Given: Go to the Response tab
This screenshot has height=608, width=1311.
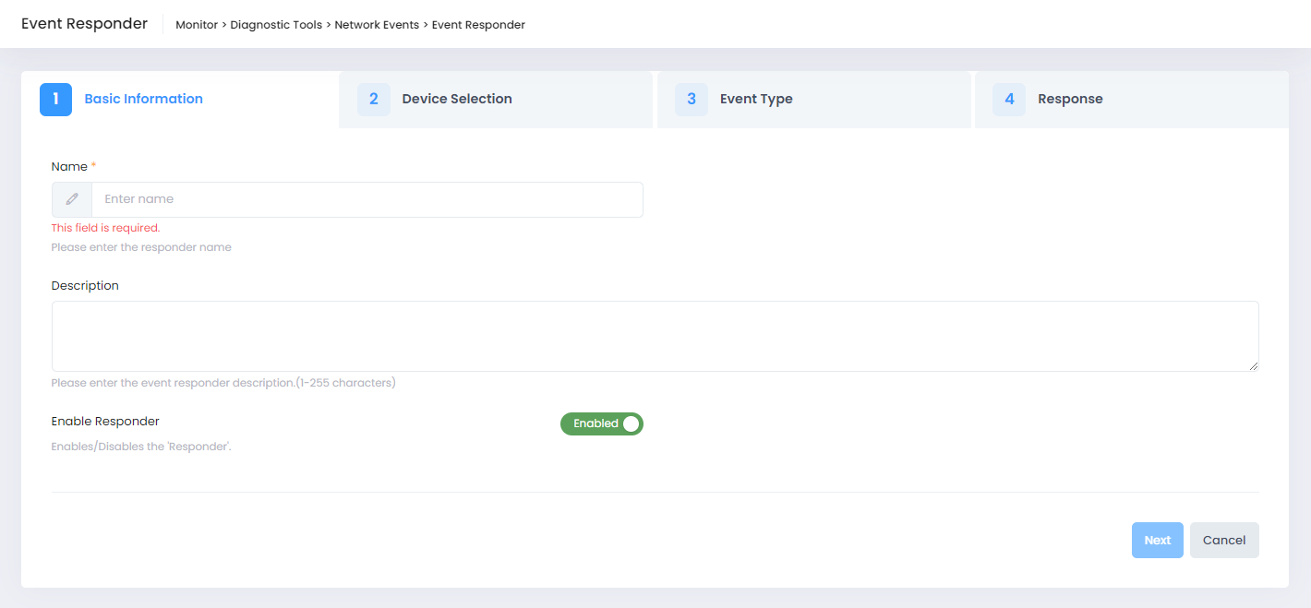Looking at the screenshot, I should pos(1069,99).
